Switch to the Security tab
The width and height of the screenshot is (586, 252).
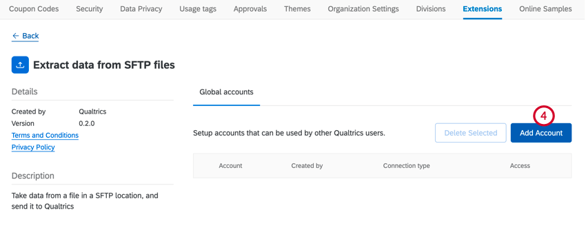tap(90, 9)
